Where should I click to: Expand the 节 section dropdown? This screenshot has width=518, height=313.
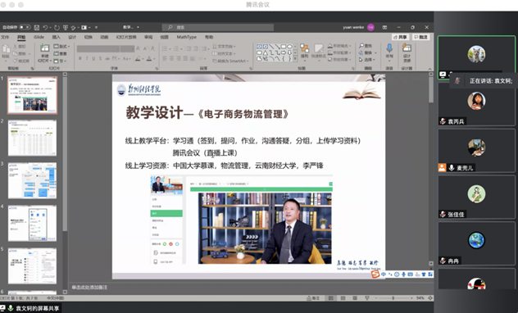point(60,61)
